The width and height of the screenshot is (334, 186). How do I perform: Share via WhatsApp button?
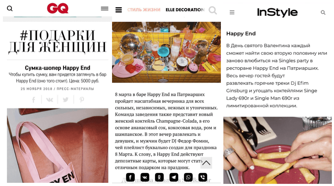point(188,177)
